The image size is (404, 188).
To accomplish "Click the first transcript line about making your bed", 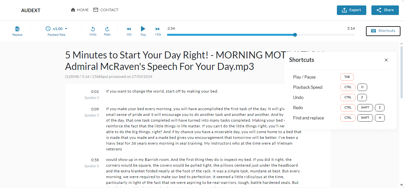I will click(x=162, y=91).
